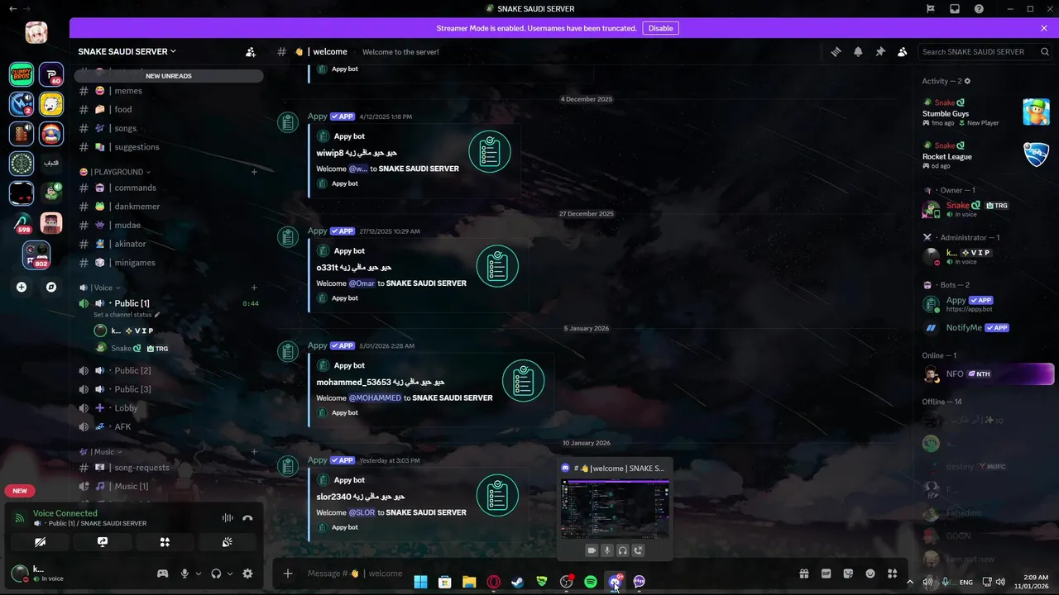Viewport: 1059px width, 595px height.
Task: Toggle headphones deafen in user panel
Action: click(216, 574)
